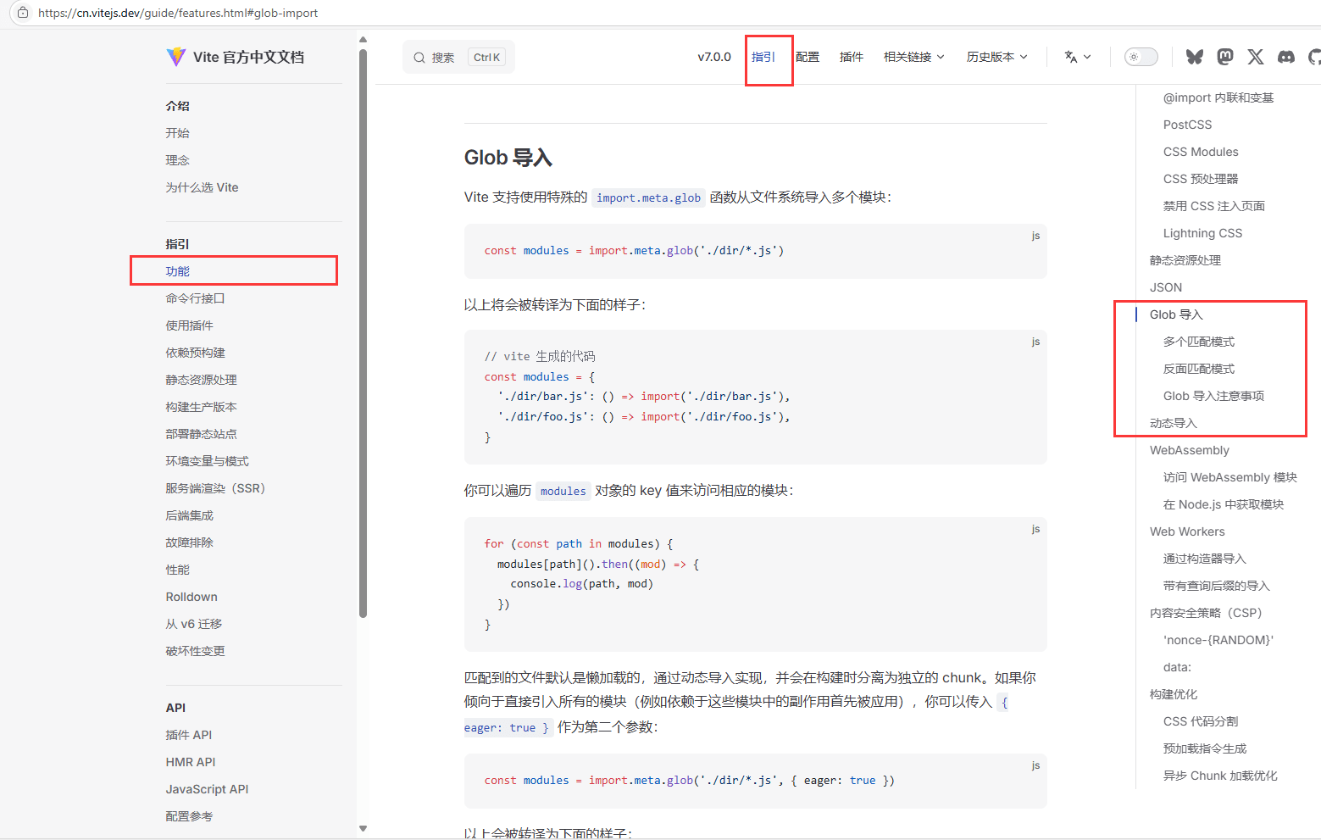The height and width of the screenshot is (840, 1321).
Task: Open sidebar item 命令行接口
Action: [x=196, y=298]
